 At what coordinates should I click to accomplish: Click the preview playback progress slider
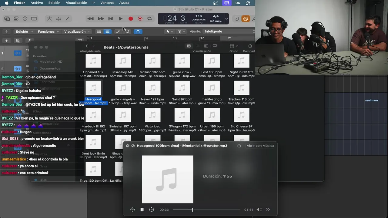point(206,210)
